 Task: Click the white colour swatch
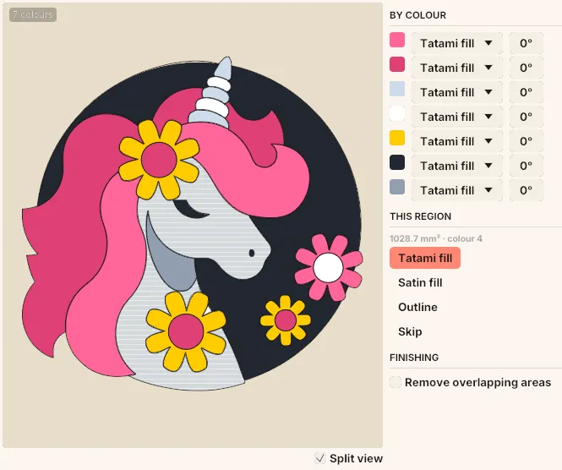click(x=397, y=113)
